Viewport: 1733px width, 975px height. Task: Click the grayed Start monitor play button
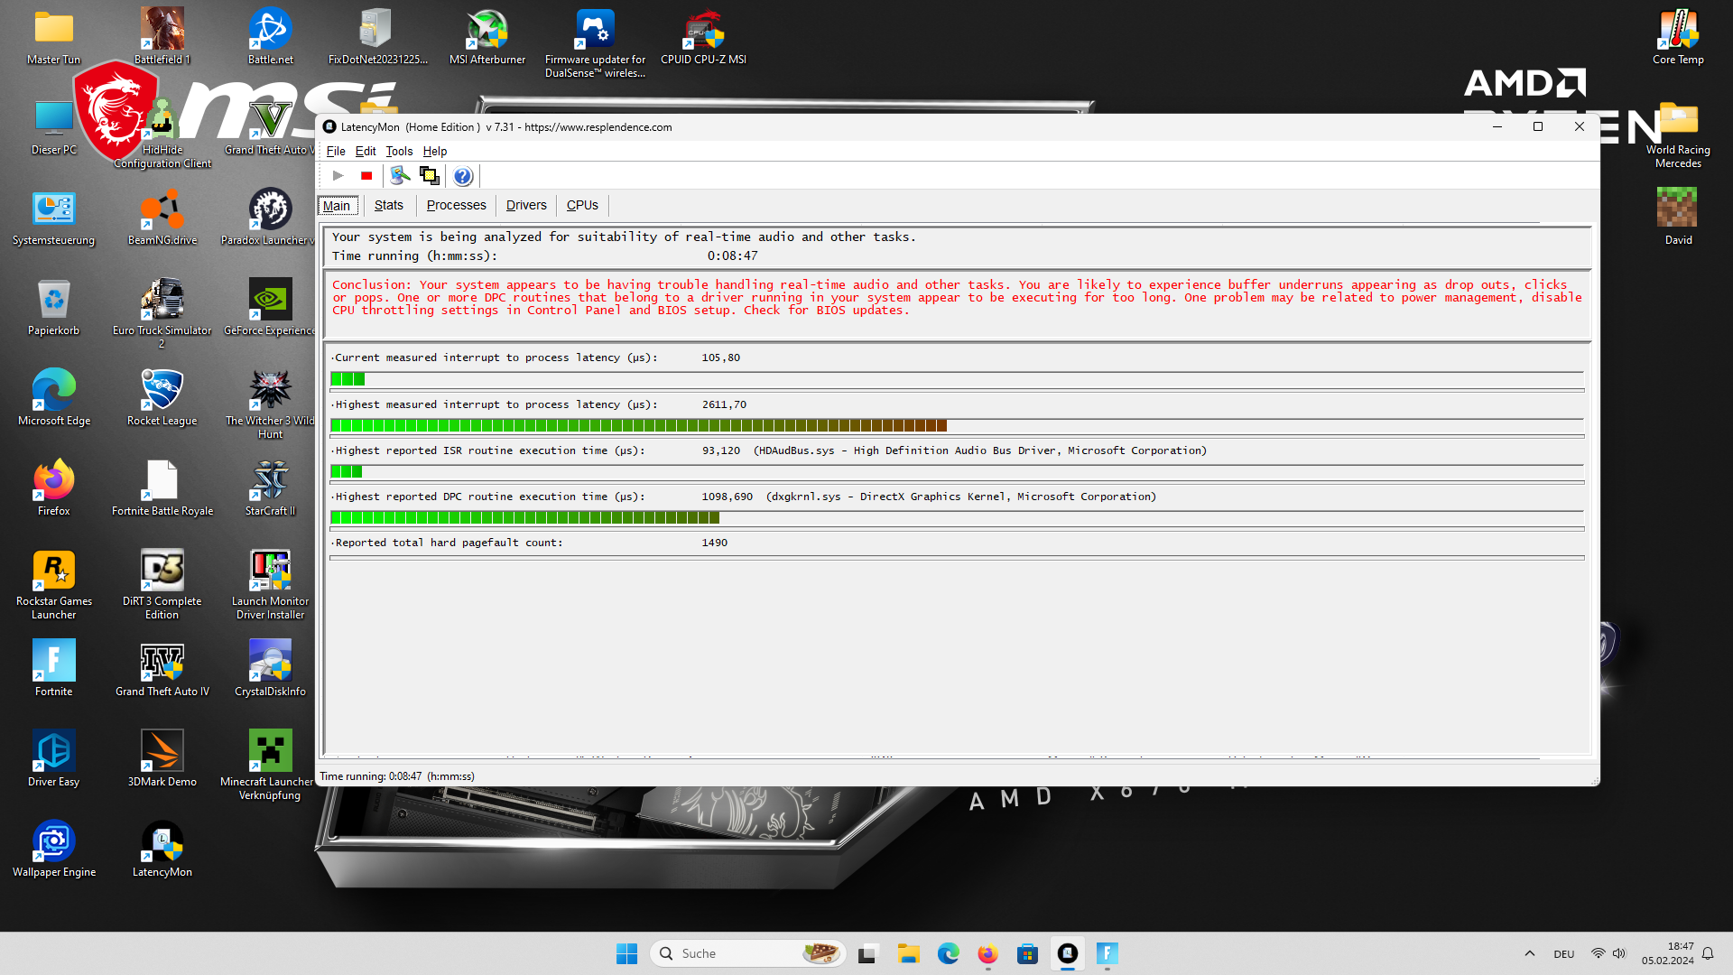(x=338, y=176)
